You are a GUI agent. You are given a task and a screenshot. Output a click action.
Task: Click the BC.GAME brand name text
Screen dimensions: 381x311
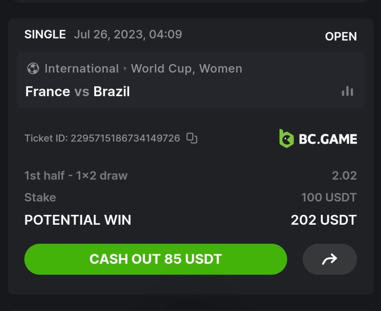[x=328, y=139]
